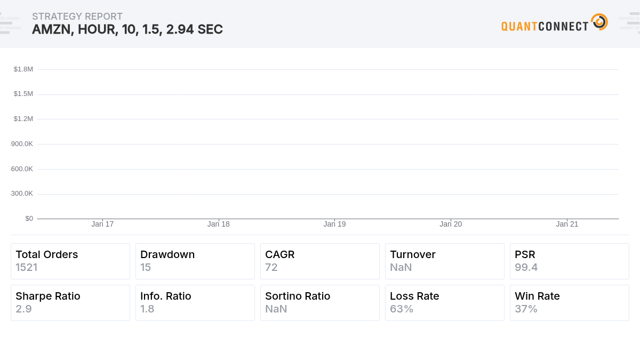Expand the Info. Ratio card

(x=195, y=302)
